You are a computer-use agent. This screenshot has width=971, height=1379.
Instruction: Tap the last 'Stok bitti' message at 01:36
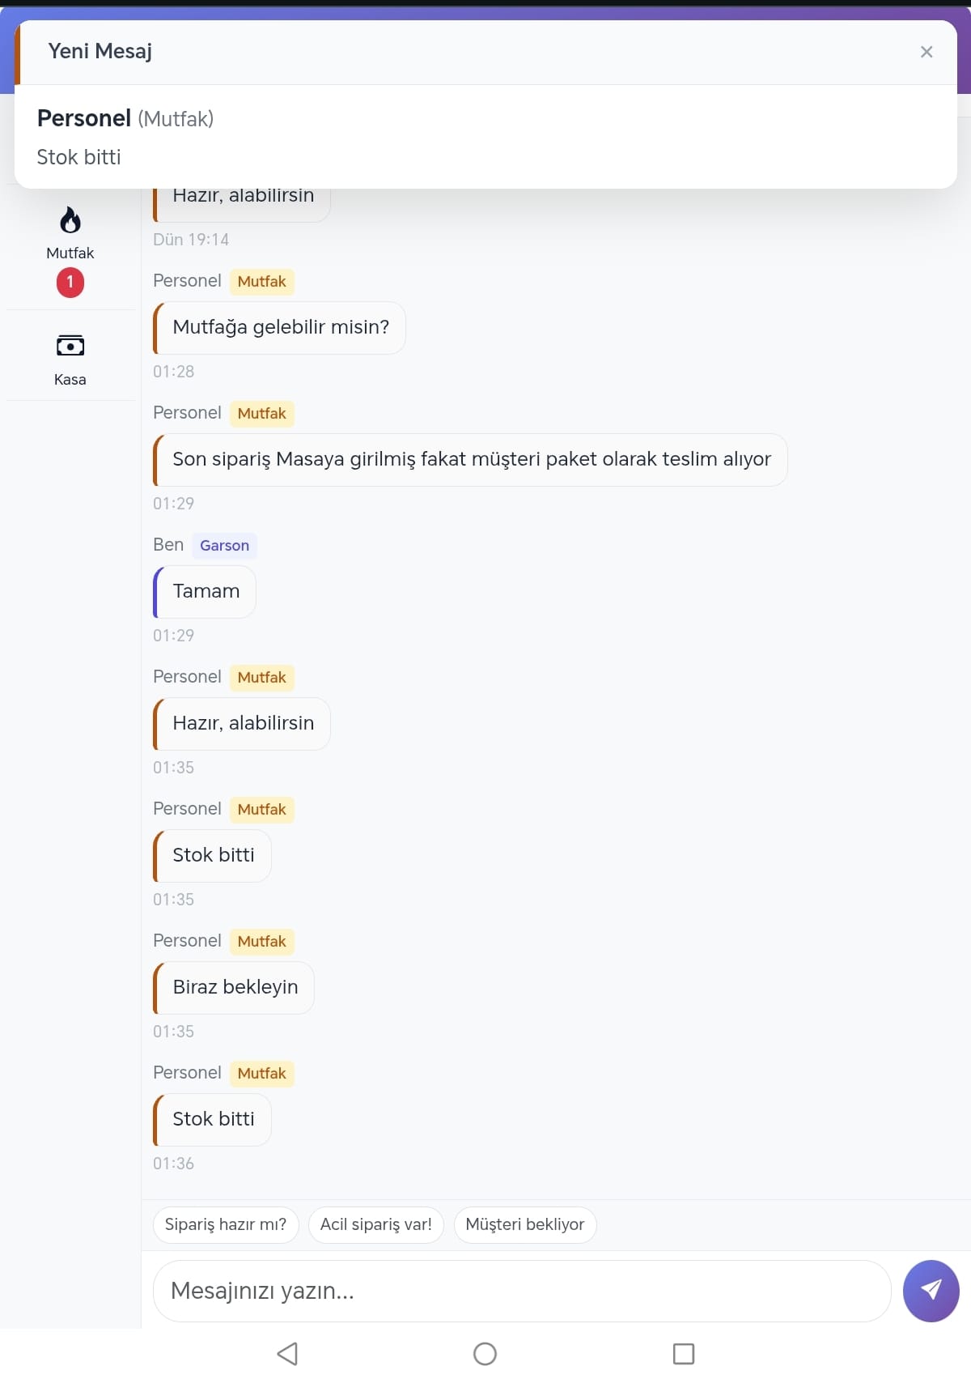click(213, 1120)
